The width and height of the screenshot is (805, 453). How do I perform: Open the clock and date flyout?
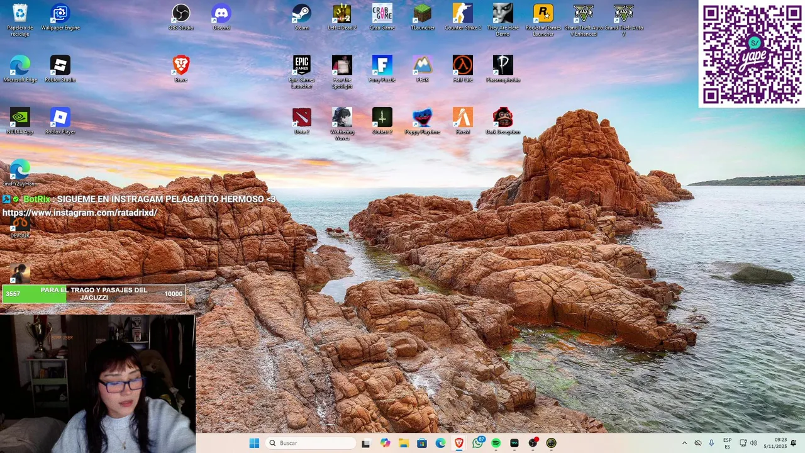point(777,443)
